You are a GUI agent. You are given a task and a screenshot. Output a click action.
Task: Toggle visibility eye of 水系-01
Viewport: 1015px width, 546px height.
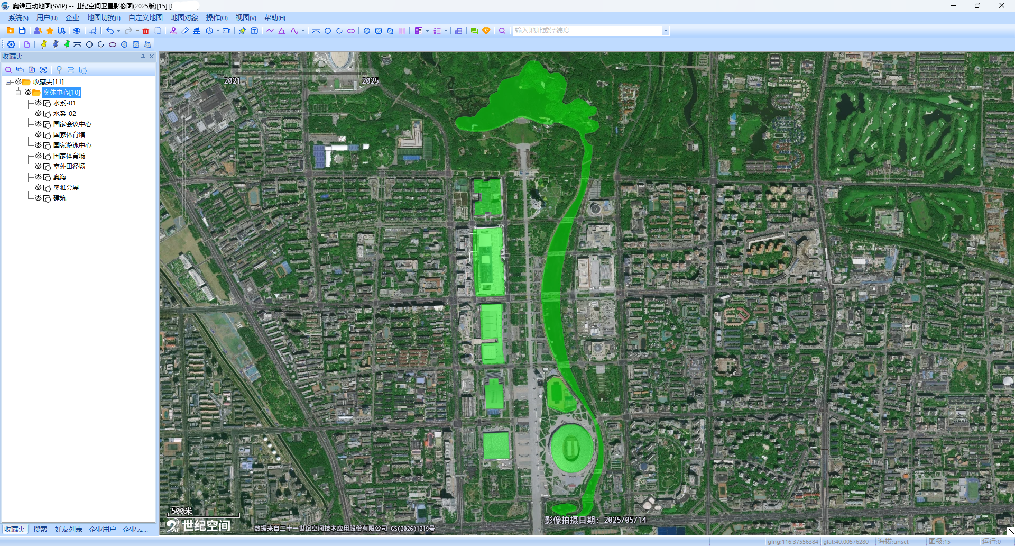click(38, 103)
